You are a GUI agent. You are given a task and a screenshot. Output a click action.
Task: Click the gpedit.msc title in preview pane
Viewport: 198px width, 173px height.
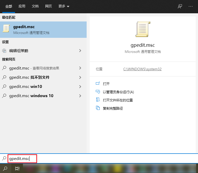[x=143, y=45]
